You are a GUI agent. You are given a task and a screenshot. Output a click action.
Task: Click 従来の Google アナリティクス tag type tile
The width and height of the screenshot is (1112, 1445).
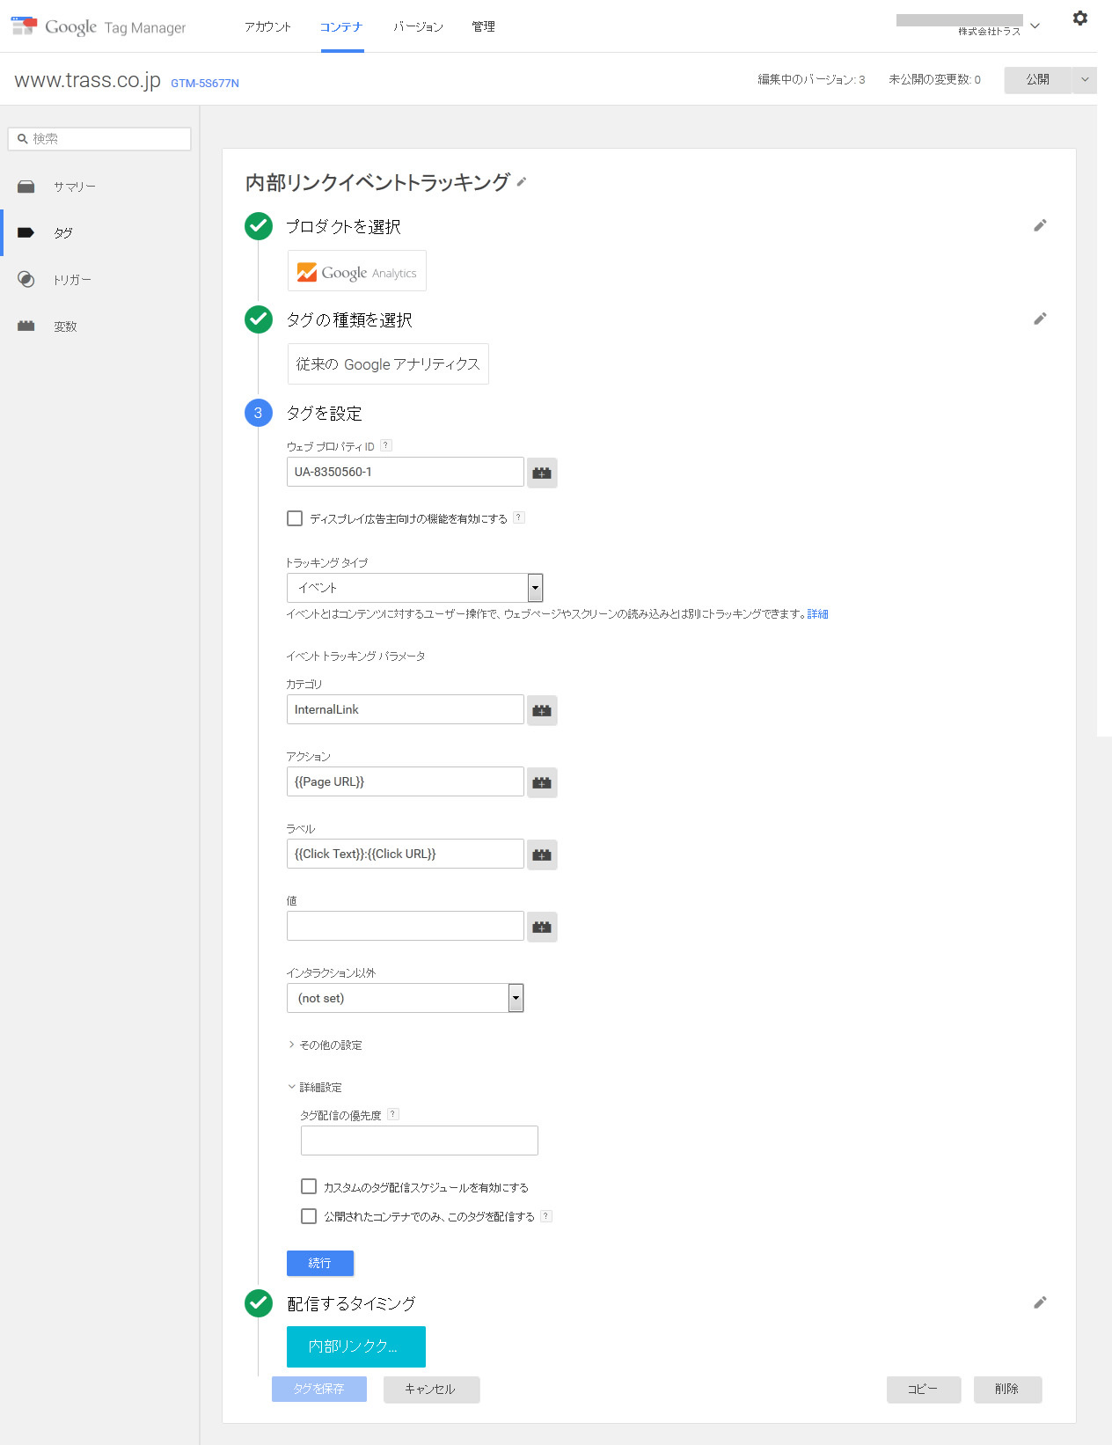pos(388,364)
